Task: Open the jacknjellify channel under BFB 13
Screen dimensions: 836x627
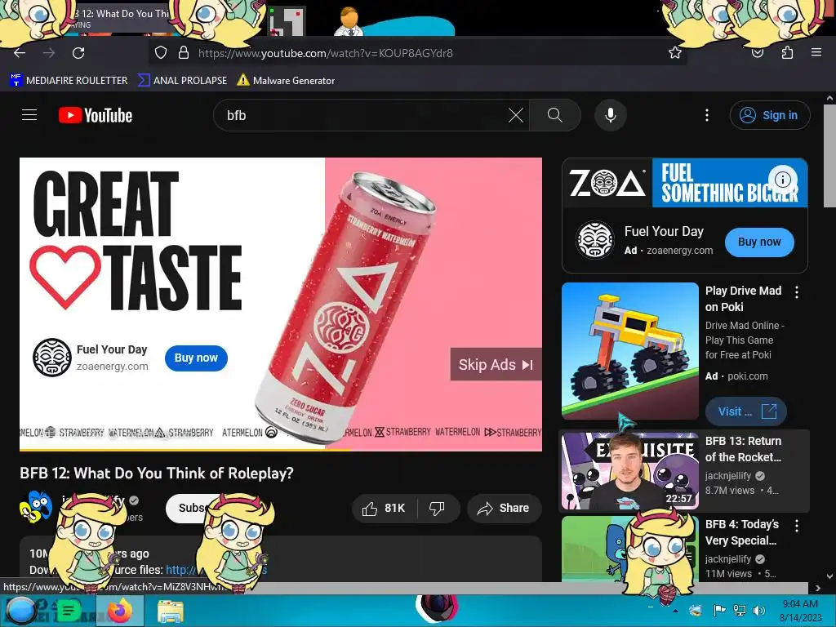Action: [x=728, y=476]
